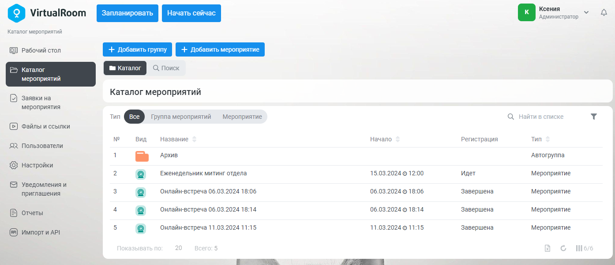This screenshot has height=265, width=615.
Task: Click the Архив orange folder icon
Action: [142, 156]
